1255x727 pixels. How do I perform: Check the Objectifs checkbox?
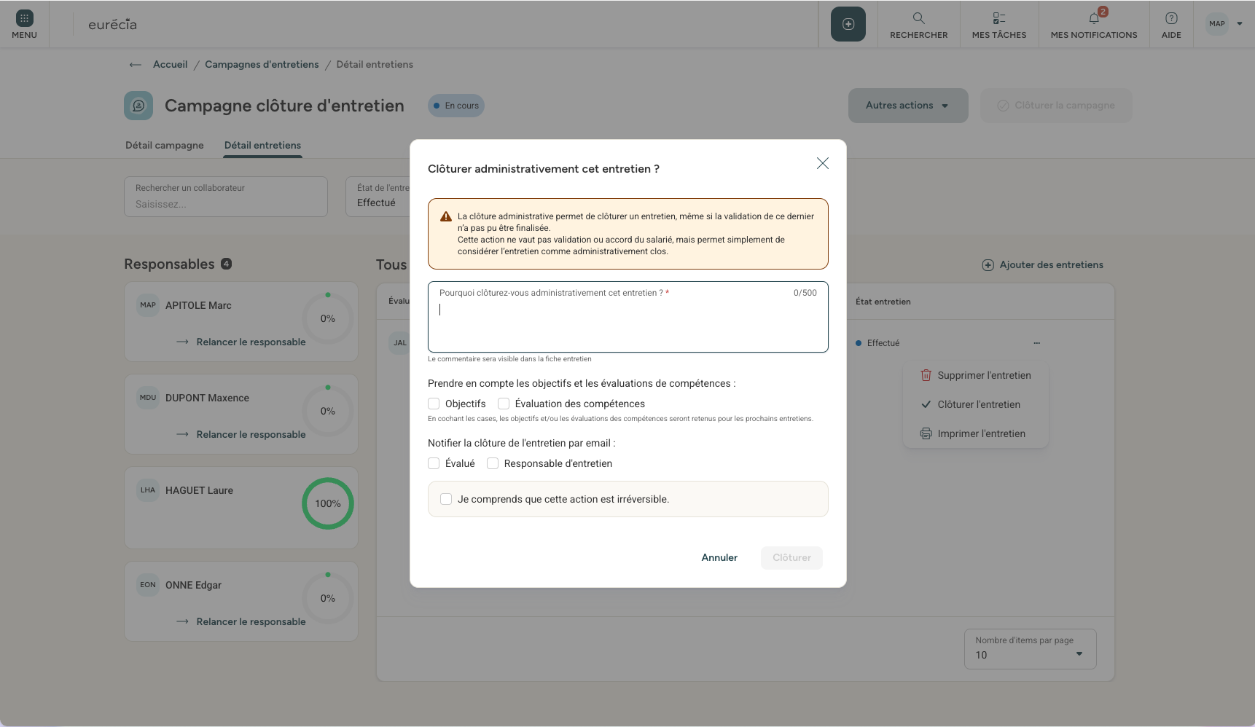tap(434, 404)
